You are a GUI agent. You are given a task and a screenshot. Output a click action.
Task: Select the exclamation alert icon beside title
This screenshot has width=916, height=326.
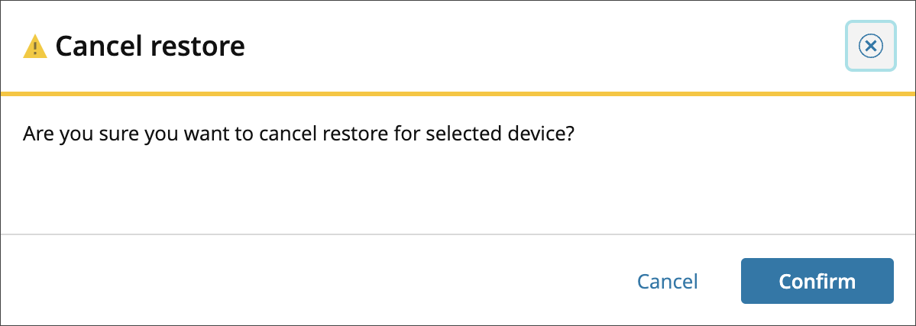pos(35,47)
